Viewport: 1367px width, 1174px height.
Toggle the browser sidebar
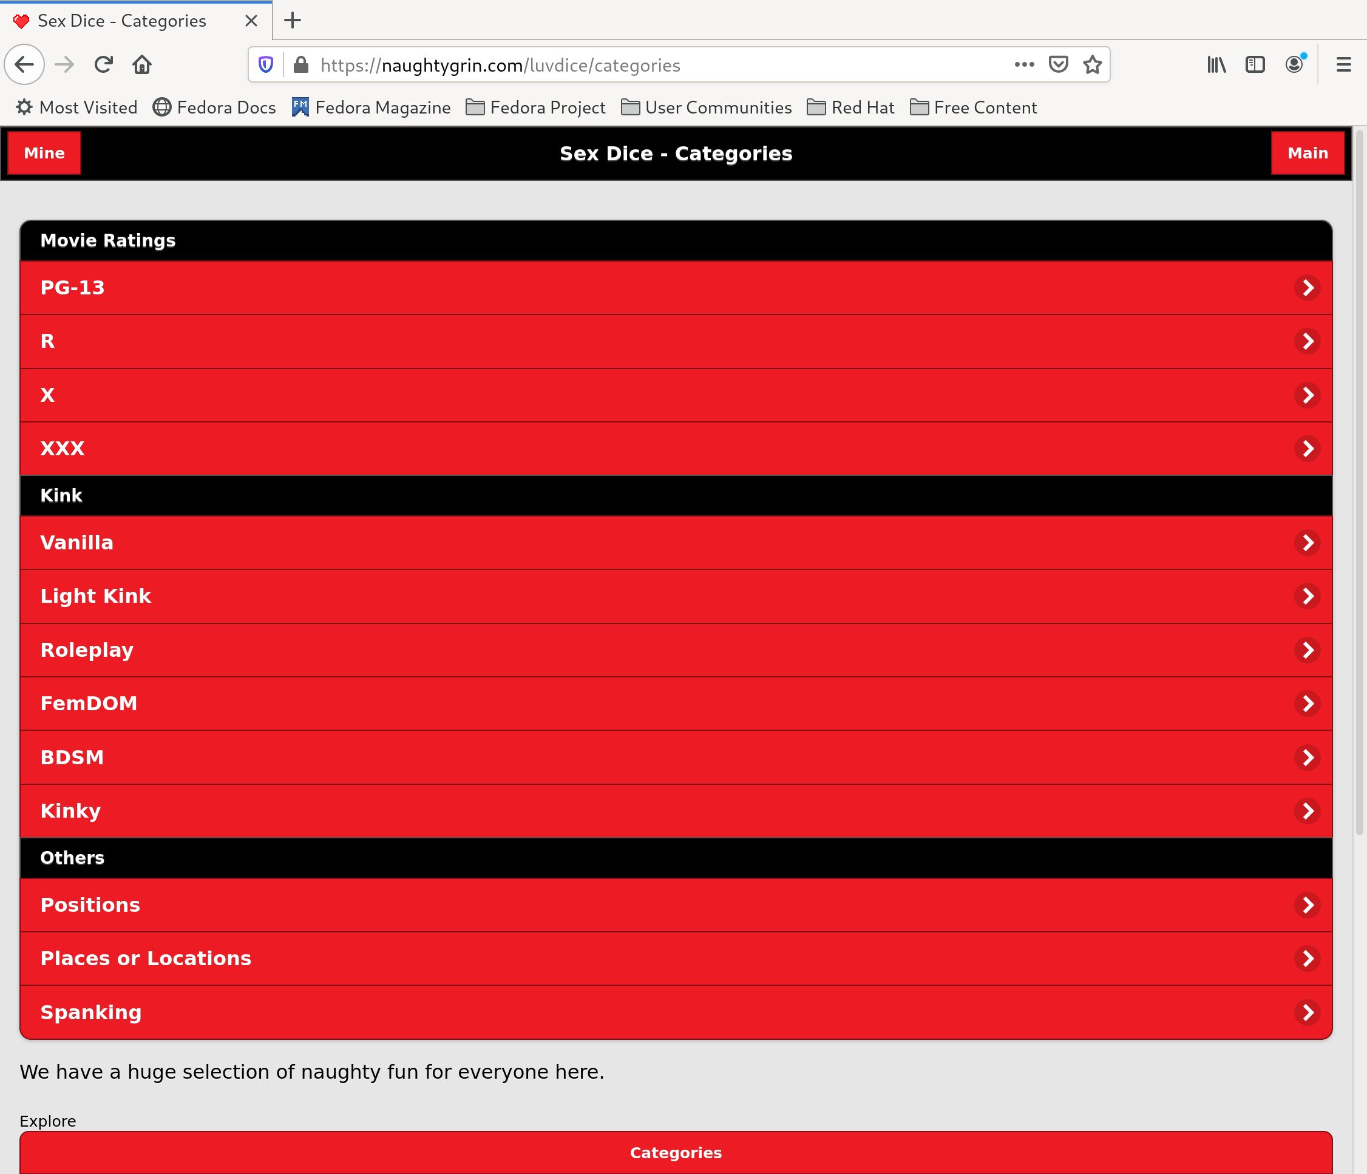pyautogui.click(x=1254, y=64)
